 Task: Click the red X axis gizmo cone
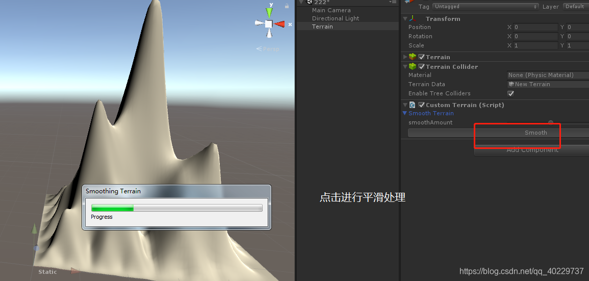pos(280,24)
